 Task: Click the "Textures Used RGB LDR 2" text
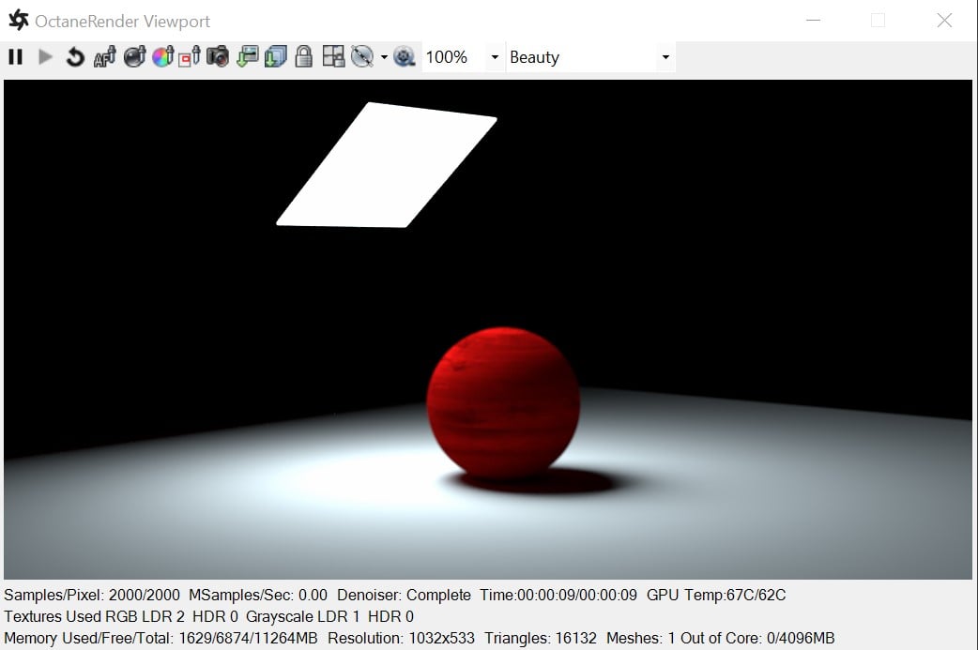tap(94, 616)
